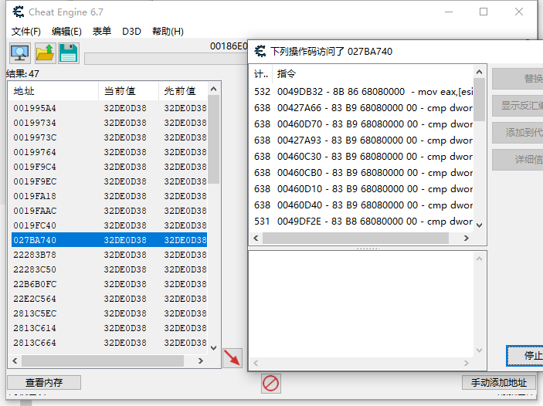Save table with the floppy disk icon
543x406 pixels.
point(69,53)
